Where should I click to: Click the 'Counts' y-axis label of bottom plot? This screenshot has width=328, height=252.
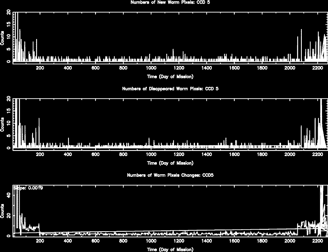[x=2, y=211]
